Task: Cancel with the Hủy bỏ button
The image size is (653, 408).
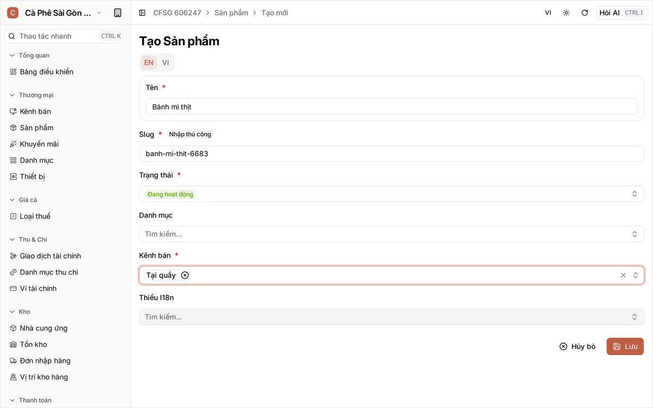Action: tap(577, 346)
